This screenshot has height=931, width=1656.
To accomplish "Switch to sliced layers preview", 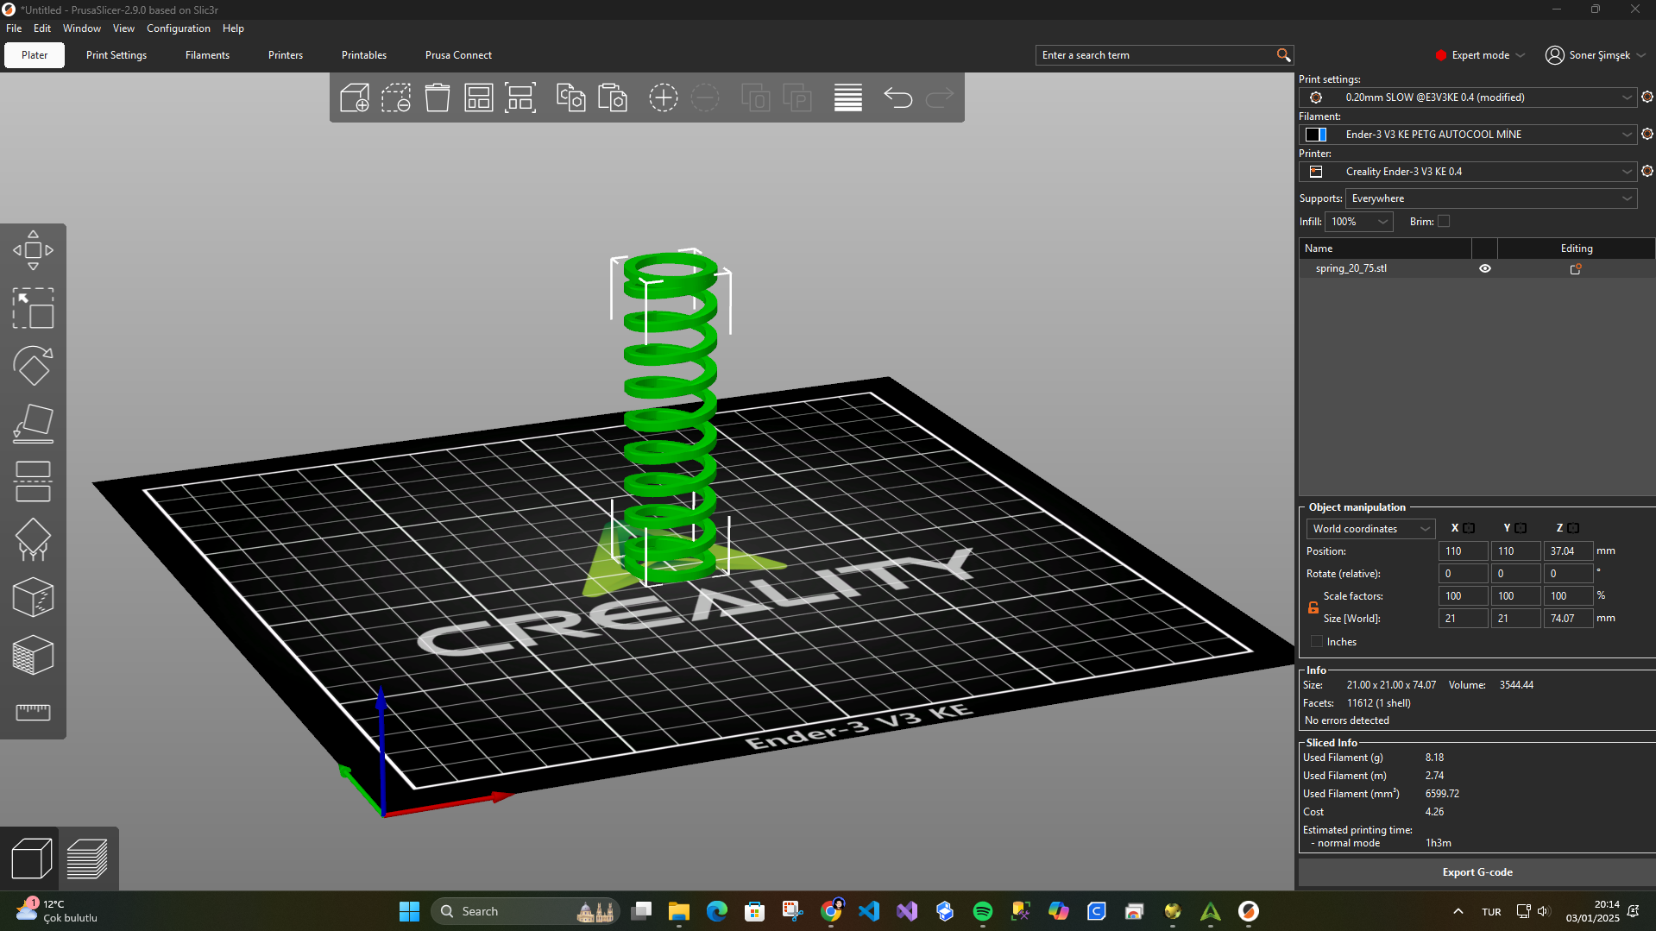I will (87, 859).
